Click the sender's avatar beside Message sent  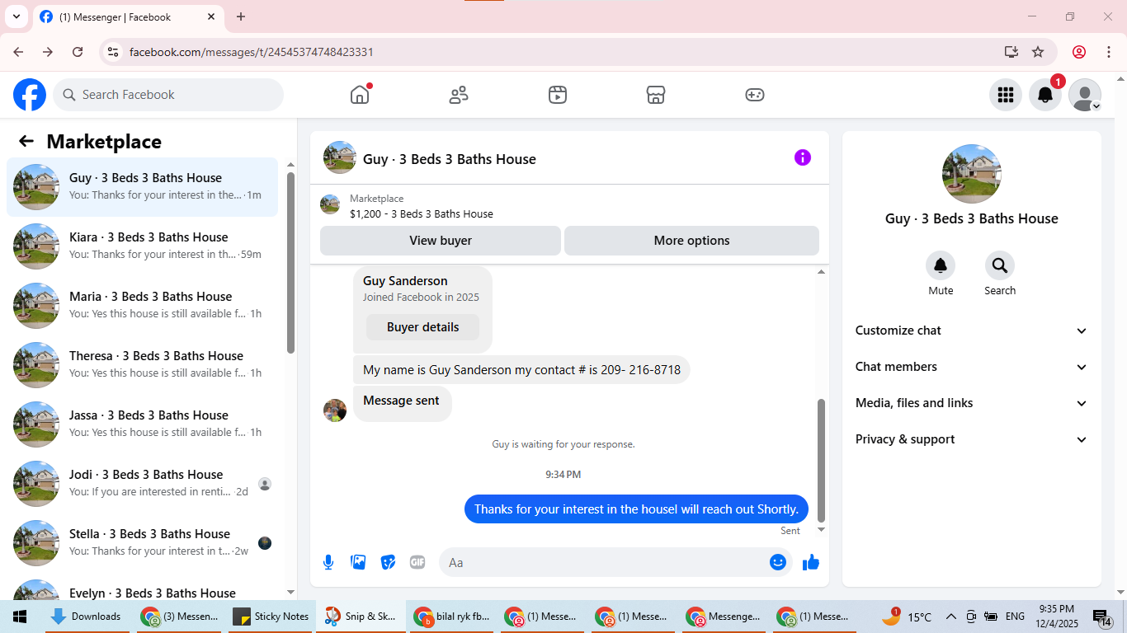tap(335, 410)
